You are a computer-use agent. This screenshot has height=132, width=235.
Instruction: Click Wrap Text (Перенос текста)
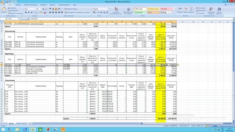click(71, 9)
